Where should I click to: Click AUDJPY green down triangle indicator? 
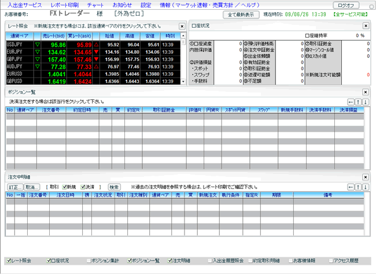click(38, 66)
